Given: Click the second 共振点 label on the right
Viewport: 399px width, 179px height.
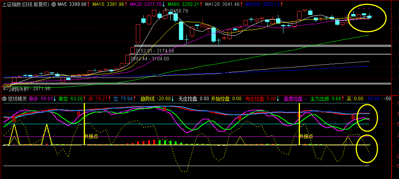Looking at the screenshot, I should pos(306,136).
